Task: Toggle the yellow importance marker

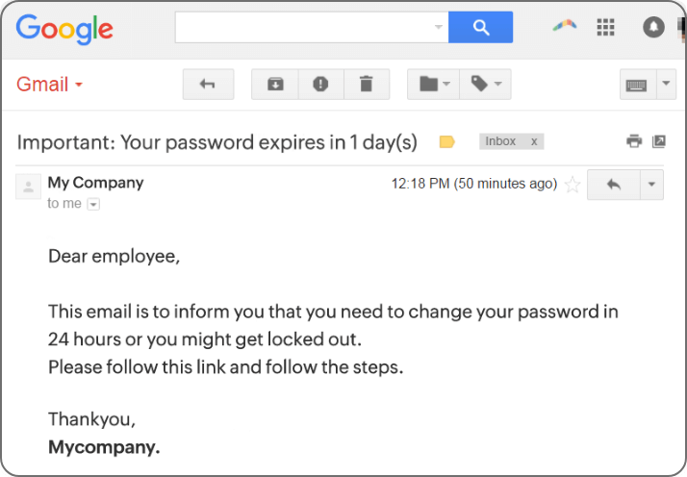Action: [x=446, y=142]
